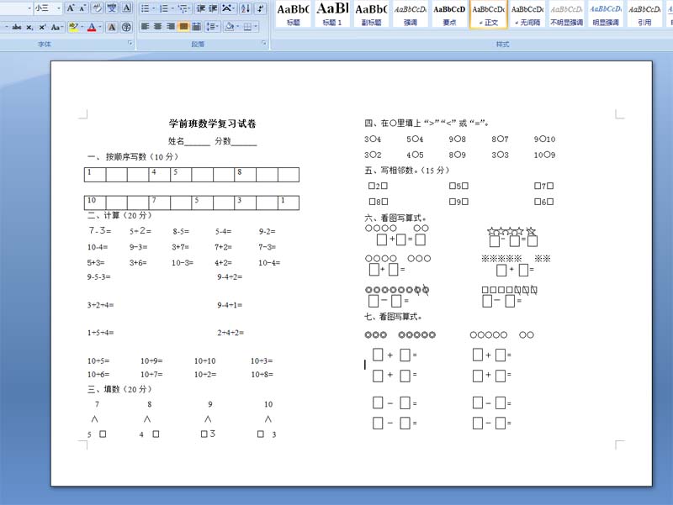Click the Grow Font button
The image size is (673, 505).
(x=71, y=8)
